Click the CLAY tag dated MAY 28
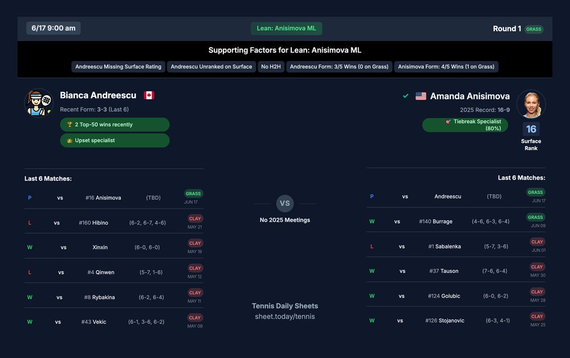 [x=537, y=292]
